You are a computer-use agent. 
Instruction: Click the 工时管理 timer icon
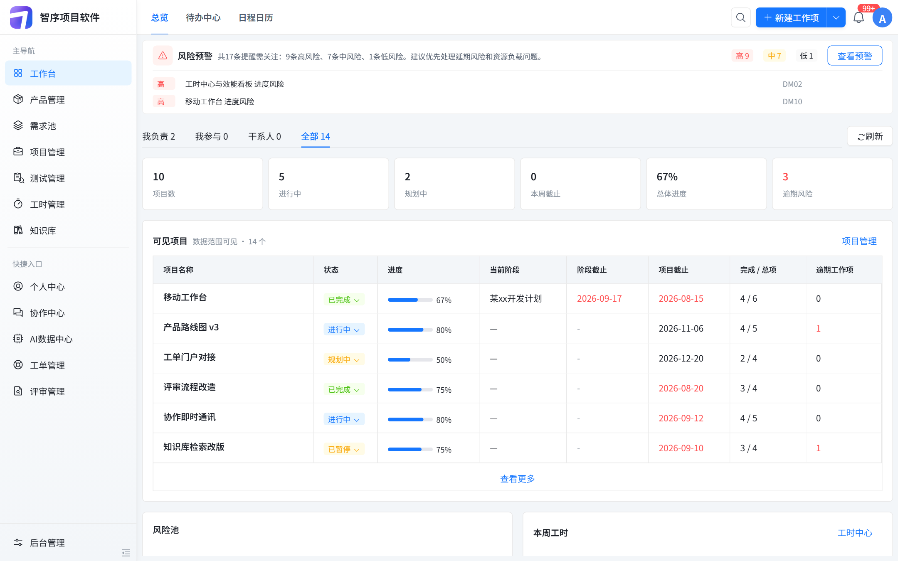tap(18, 204)
